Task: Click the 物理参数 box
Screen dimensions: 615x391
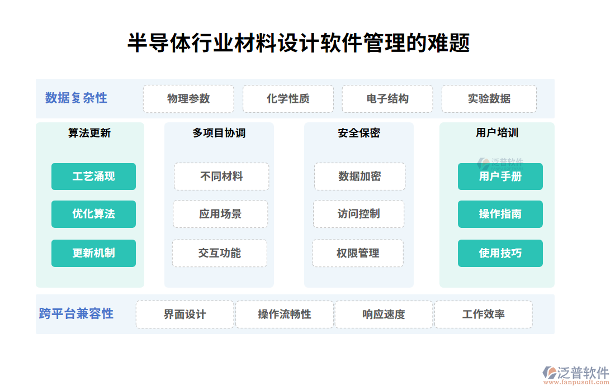Action: (188, 99)
